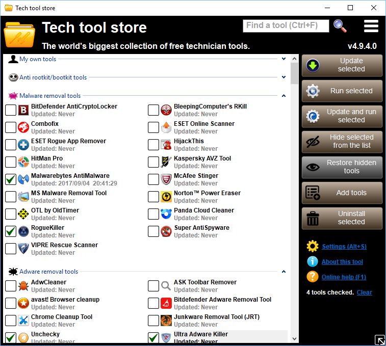Click the Kaspersky AVZ Tool icon
The image size is (386, 346).
tap(166, 162)
